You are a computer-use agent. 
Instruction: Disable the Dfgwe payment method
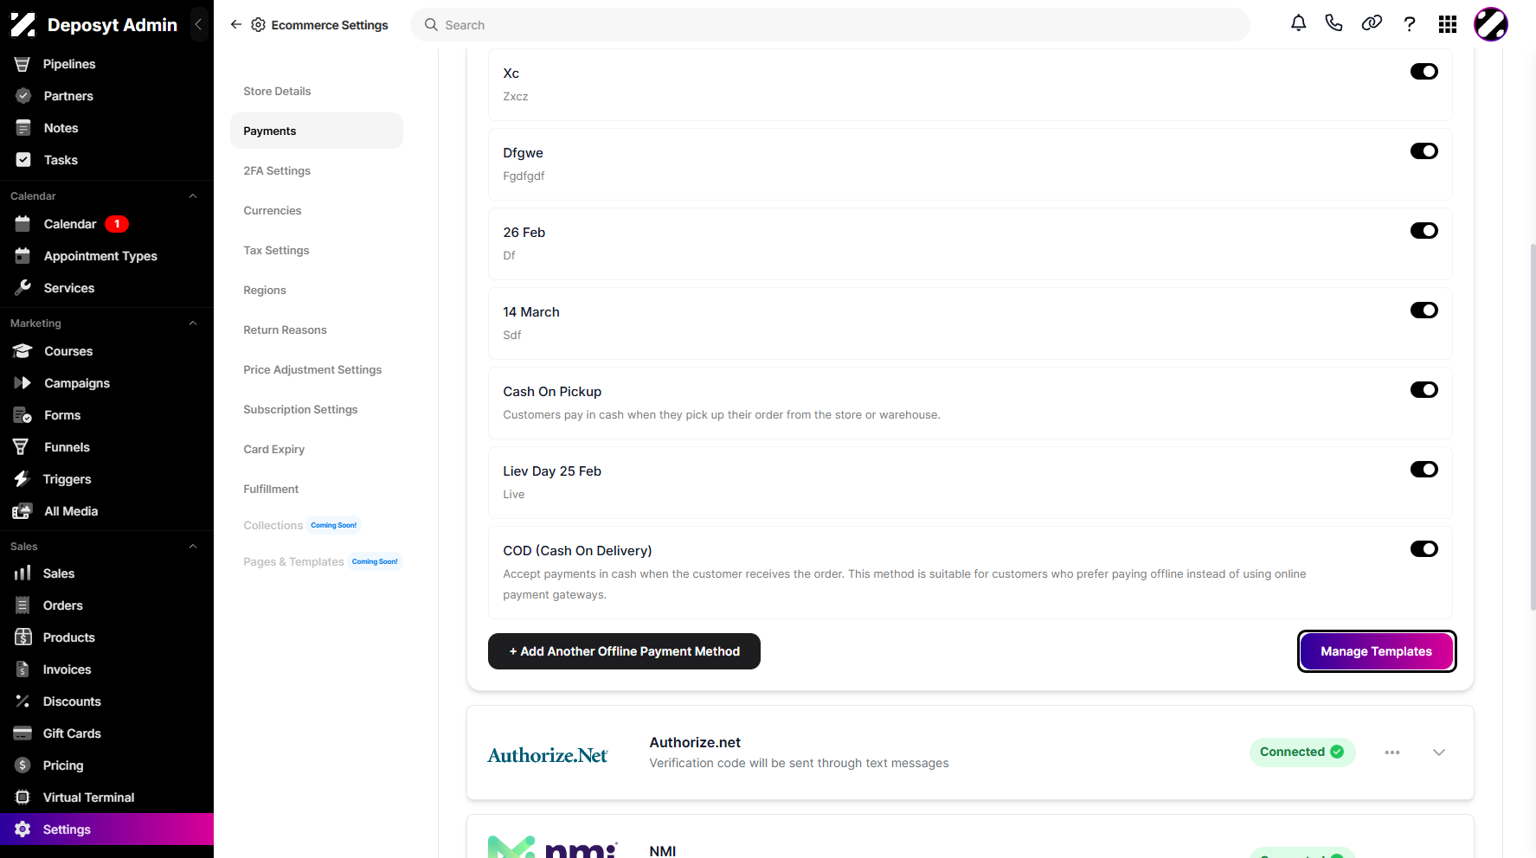(1424, 151)
